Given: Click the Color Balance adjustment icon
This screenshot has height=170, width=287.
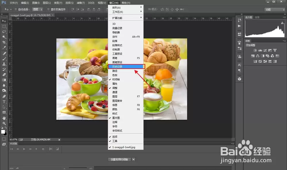Looking at the screenshot, I should click(x=257, y=56).
